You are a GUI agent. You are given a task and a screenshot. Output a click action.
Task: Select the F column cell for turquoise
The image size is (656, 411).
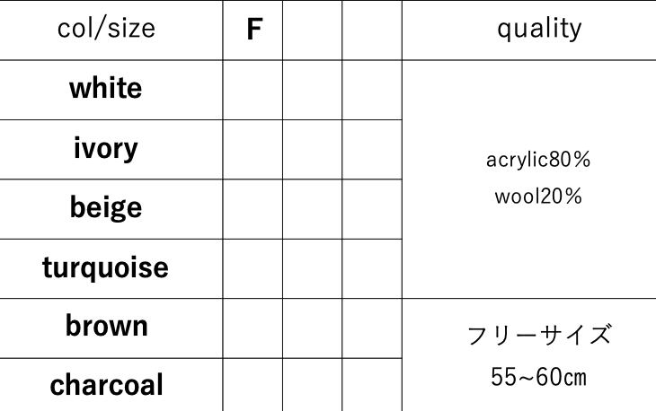point(253,268)
